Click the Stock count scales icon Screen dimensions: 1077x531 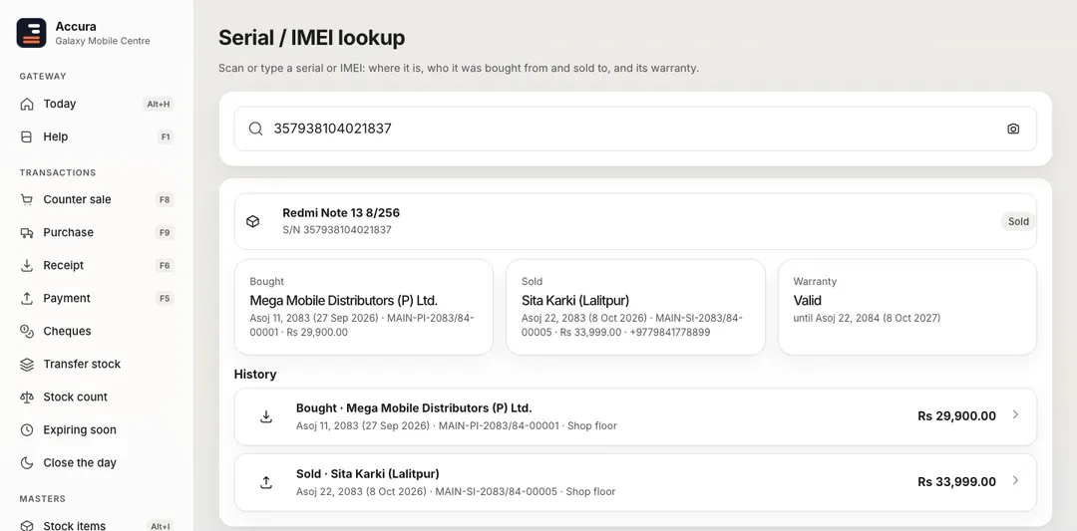point(27,398)
